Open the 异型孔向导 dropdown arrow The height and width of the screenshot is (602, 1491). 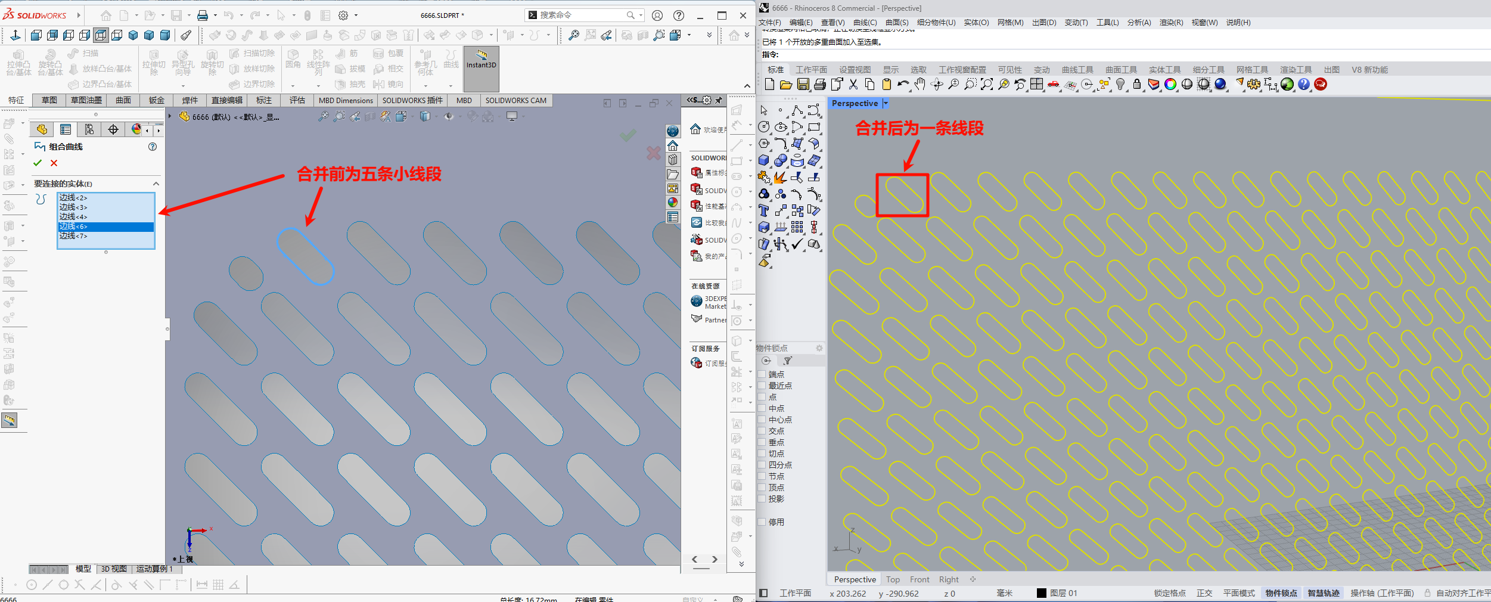click(x=183, y=86)
